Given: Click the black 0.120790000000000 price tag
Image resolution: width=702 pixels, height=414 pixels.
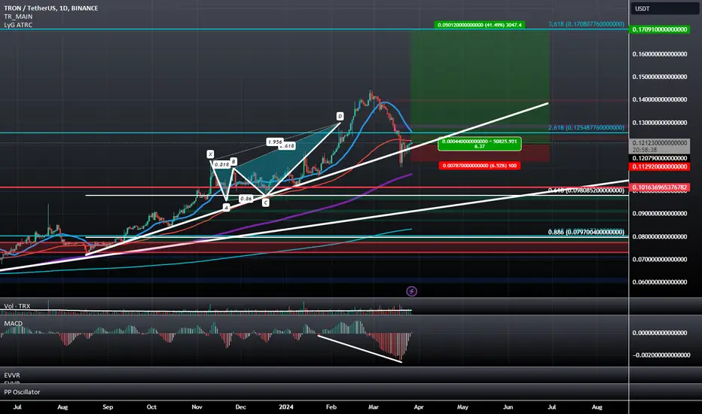Looking at the screenshot, I should coord(660,158).
